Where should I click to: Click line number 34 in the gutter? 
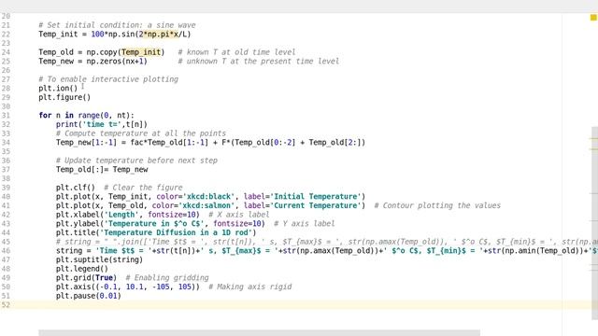point(6,142)
